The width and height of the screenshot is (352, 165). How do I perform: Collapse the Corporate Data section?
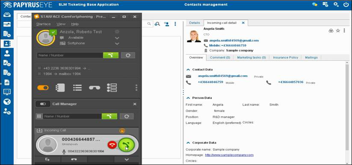click(188, 142)
